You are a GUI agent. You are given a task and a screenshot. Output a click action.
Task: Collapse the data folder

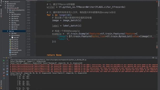(8, 12)
